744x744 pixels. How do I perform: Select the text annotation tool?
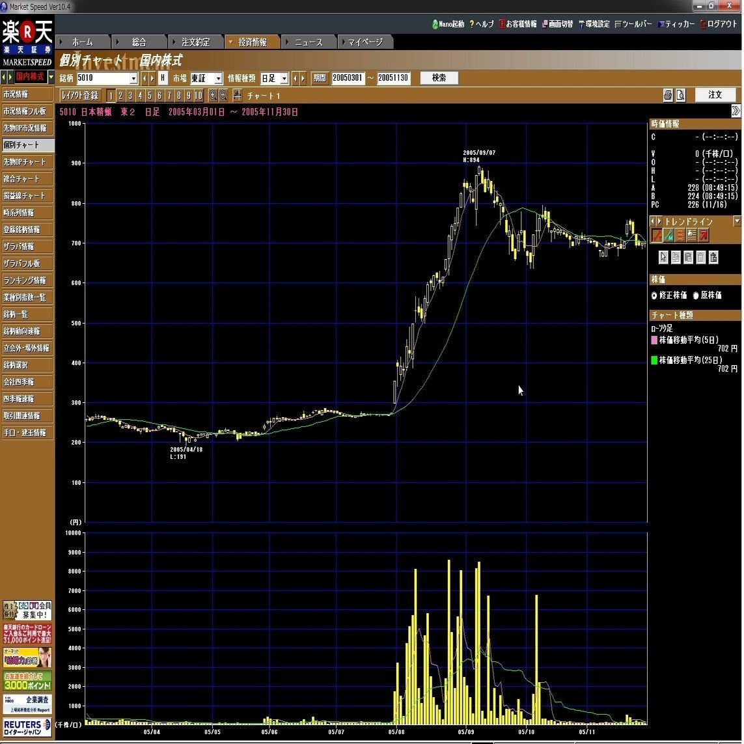pos(692,234)
